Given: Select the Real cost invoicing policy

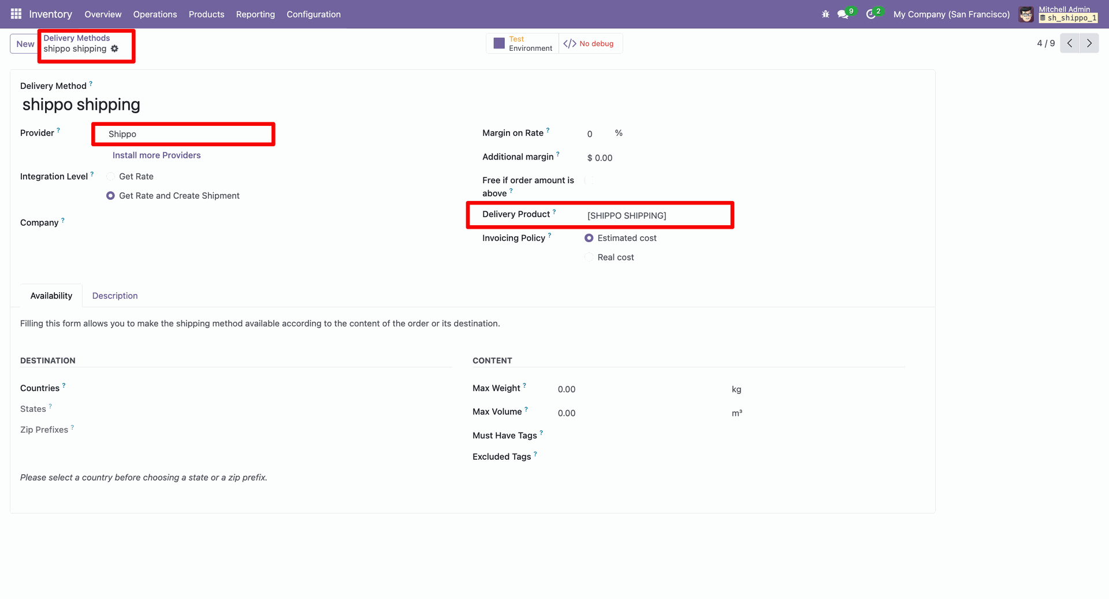Looking at the screenshot, I should pos(589,258).
